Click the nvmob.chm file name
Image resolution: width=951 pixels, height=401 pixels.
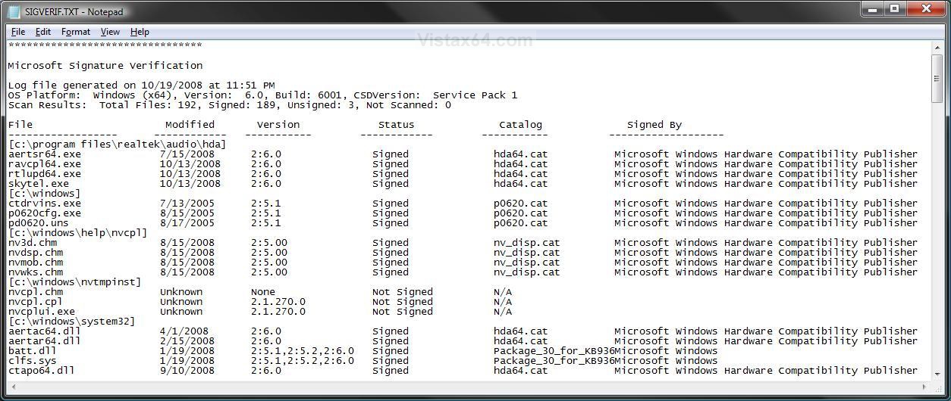(35, 263)
